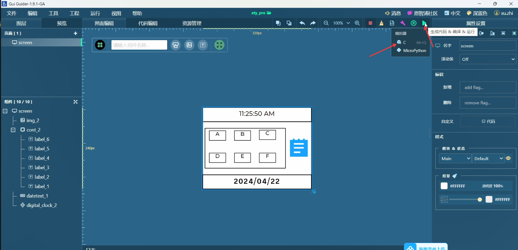Select C simulator from the dropdown menu
The width and height of the screenshot is (518, 250).
(405, 42)
